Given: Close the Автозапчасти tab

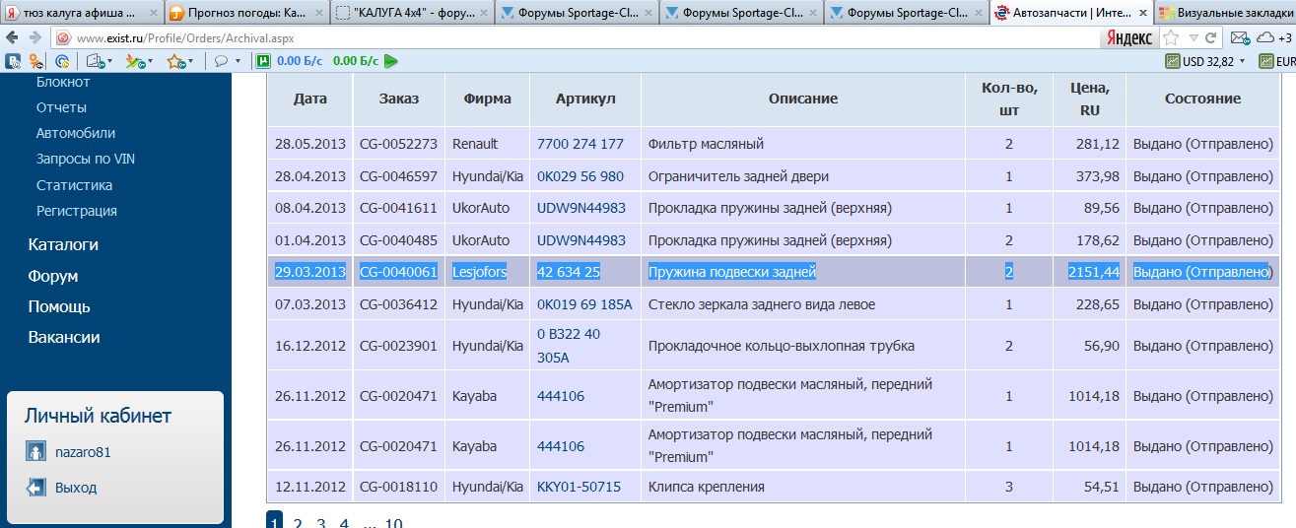Looking at the screenshot, I should (x=1139, y=13).
